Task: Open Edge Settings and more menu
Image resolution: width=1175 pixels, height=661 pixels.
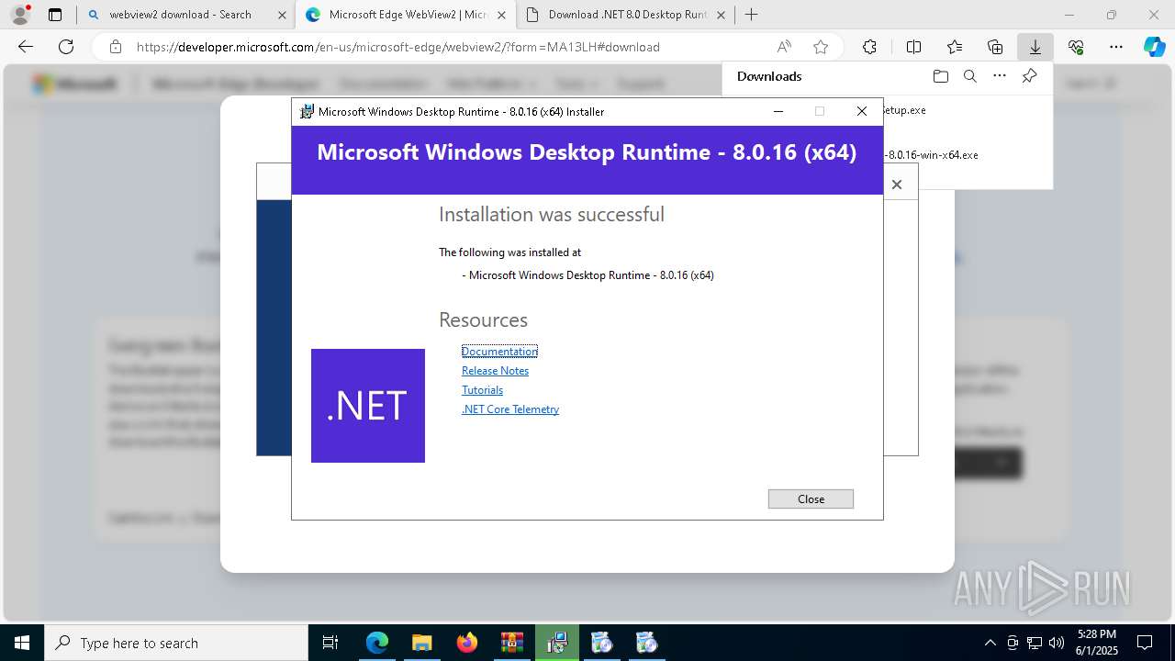Action: 1116,47
